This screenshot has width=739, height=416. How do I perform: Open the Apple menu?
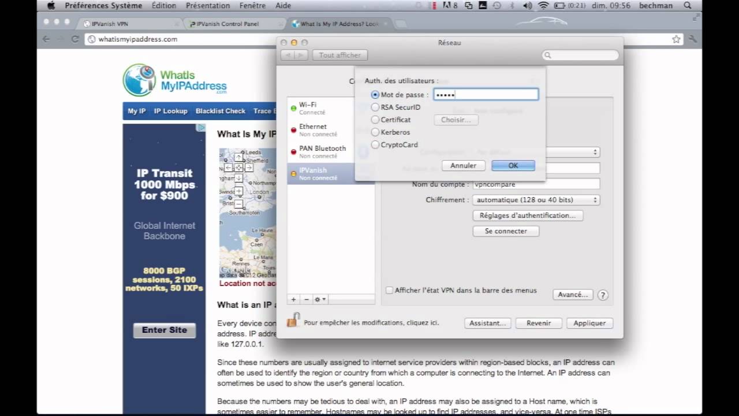point(50,6)
